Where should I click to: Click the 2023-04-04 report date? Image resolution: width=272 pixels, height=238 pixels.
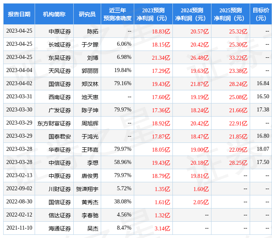coord(19,70)
